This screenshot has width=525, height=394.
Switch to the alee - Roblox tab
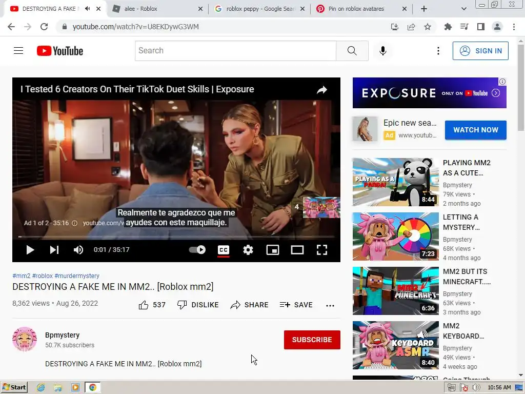157,9
